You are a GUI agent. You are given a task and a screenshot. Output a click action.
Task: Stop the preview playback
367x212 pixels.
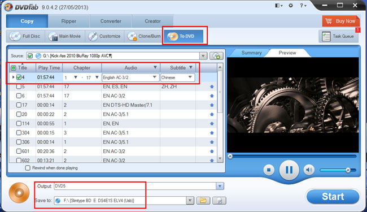(x=269, y=170)
